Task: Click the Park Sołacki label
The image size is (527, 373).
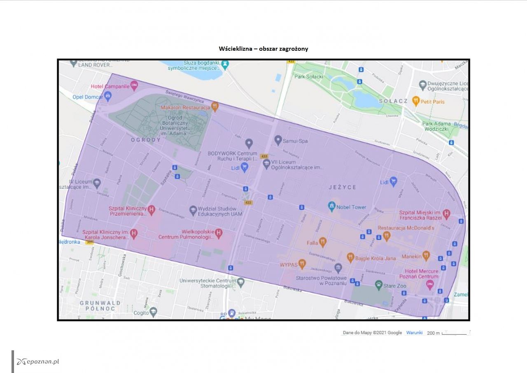Action: pyautogui.click(x=309, y=77)
